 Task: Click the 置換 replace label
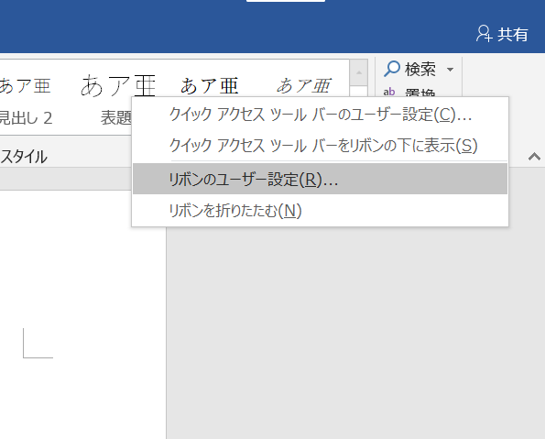(x=420, y=93)
